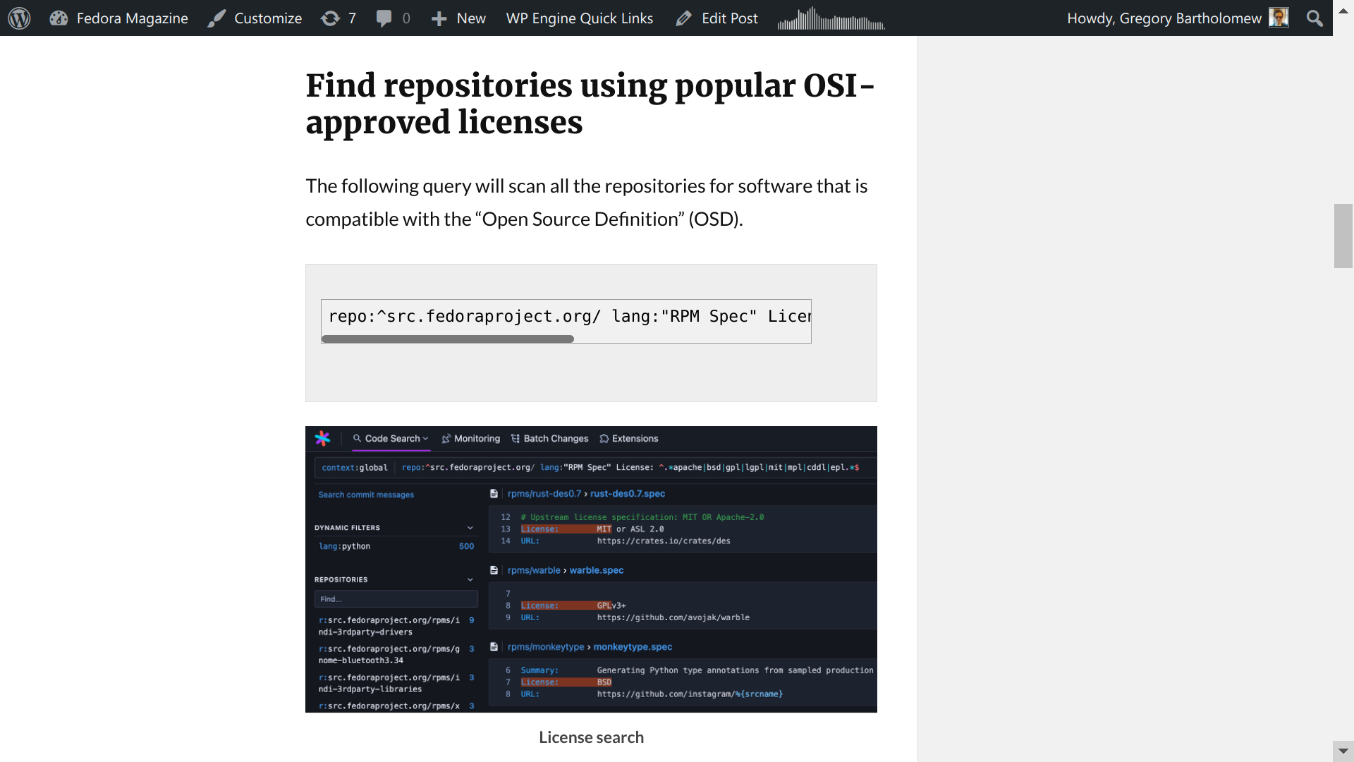Click the plus icon beside New
Viewport: 1354px width, 762px height.
click(439, 18)
